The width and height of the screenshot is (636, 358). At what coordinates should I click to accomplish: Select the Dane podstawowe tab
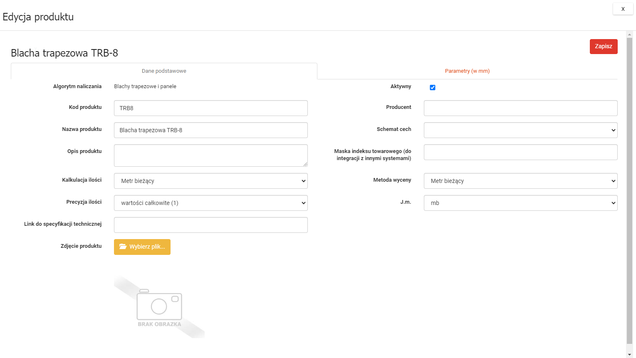point(164,71)
